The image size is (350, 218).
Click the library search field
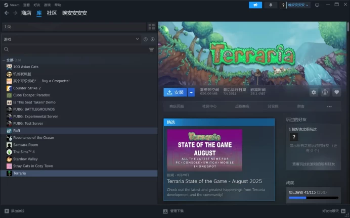(74, 49)
